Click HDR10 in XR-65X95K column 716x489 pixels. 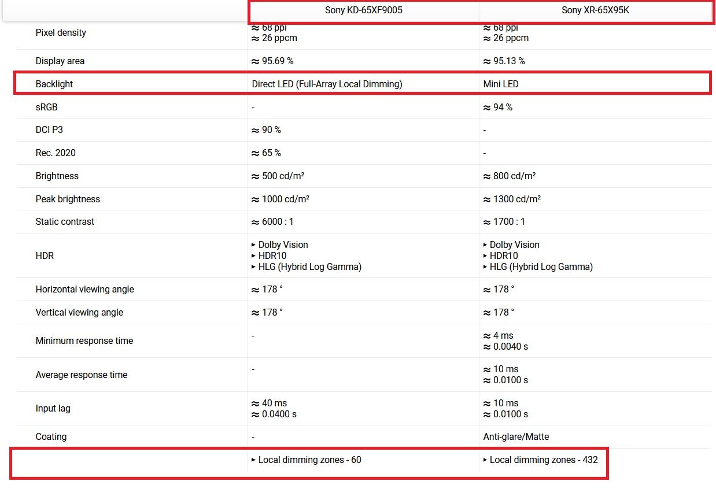coord(500,255)
